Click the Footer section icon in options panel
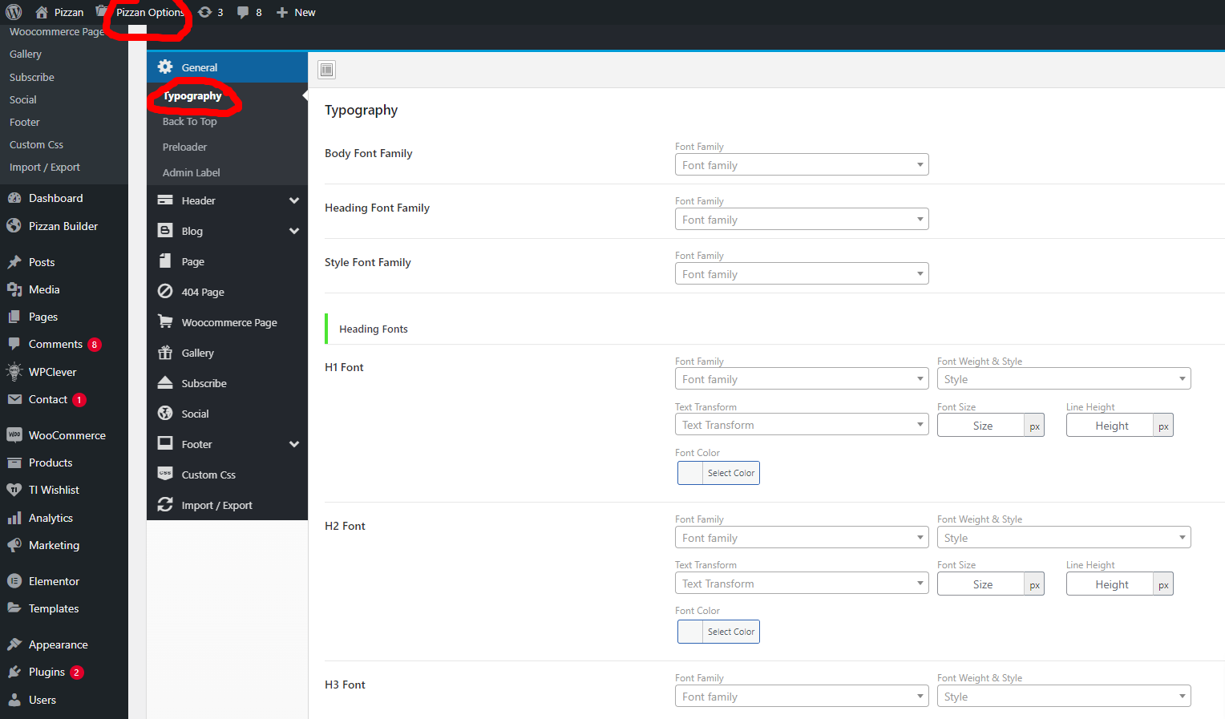This screenshot has height=719, width=1225. 165,443
